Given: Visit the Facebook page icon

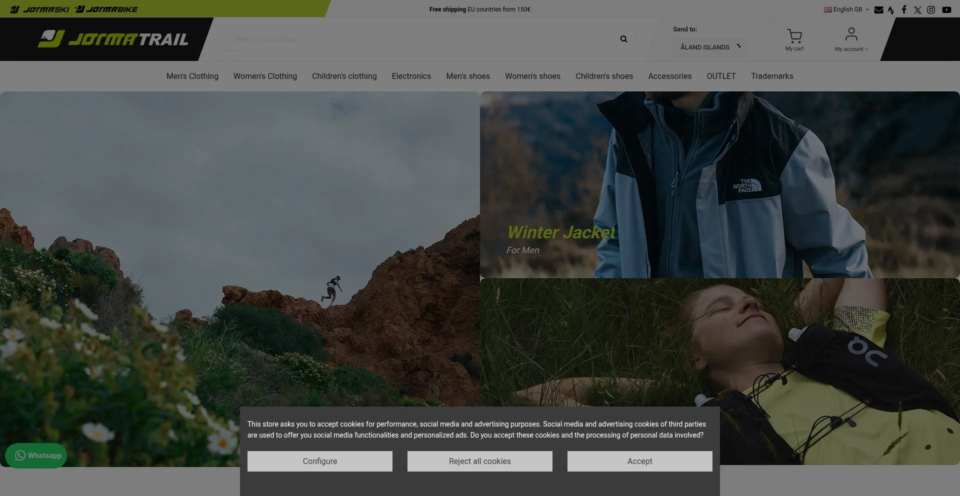Looking at the screenshot, I should click(x=904, y=9).
